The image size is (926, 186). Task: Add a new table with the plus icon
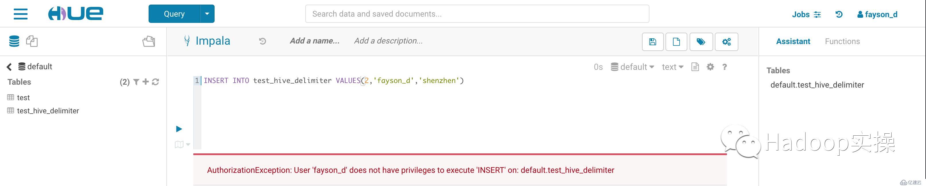tap(146, 82)
